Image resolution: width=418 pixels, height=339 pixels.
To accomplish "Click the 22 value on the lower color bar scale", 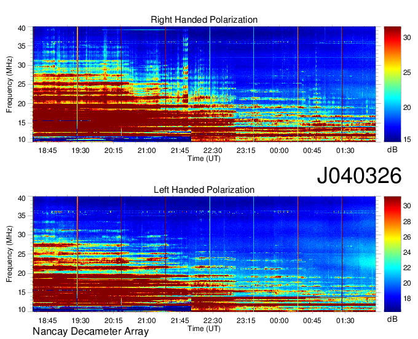I will click(x=407, y=268).
